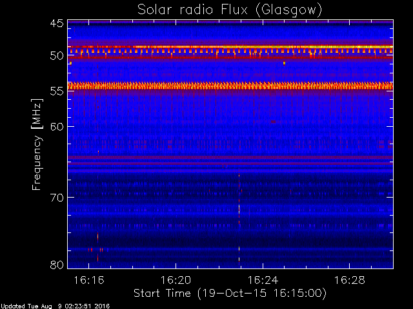The height and width of the screenshot is (309, 413).
Task: Click the 70 frequency tick label
Action: tap(57, 198)
